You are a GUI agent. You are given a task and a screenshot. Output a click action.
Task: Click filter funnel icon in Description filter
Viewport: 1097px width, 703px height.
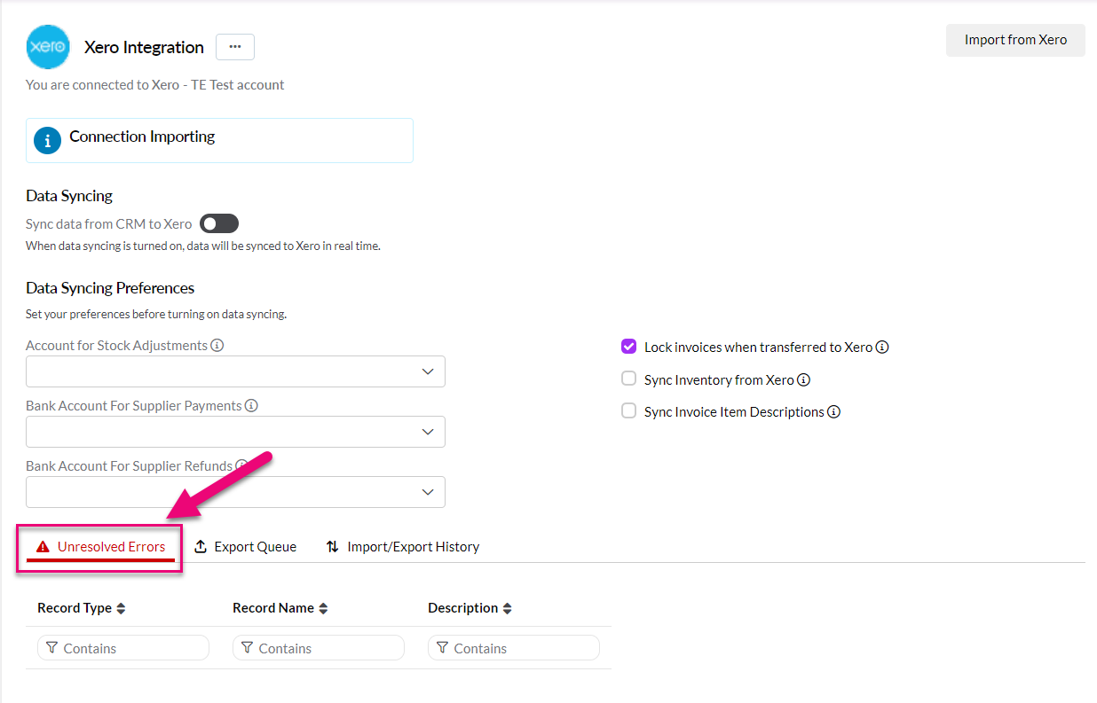pos(442,648)
